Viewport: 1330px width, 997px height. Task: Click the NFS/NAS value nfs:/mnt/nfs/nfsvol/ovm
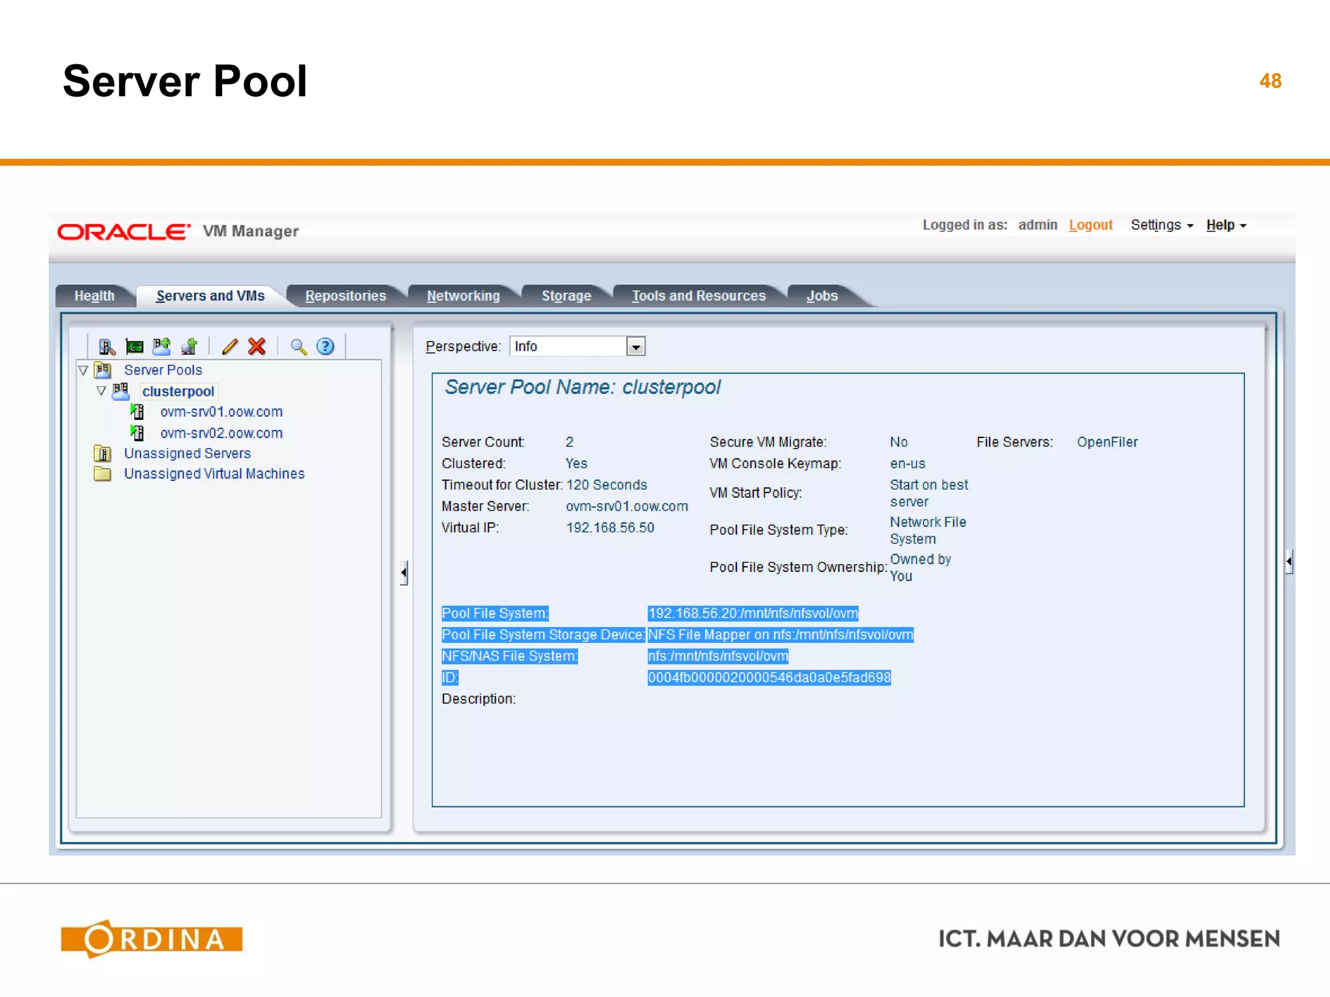pyautogui.click(x=718, y=656)
